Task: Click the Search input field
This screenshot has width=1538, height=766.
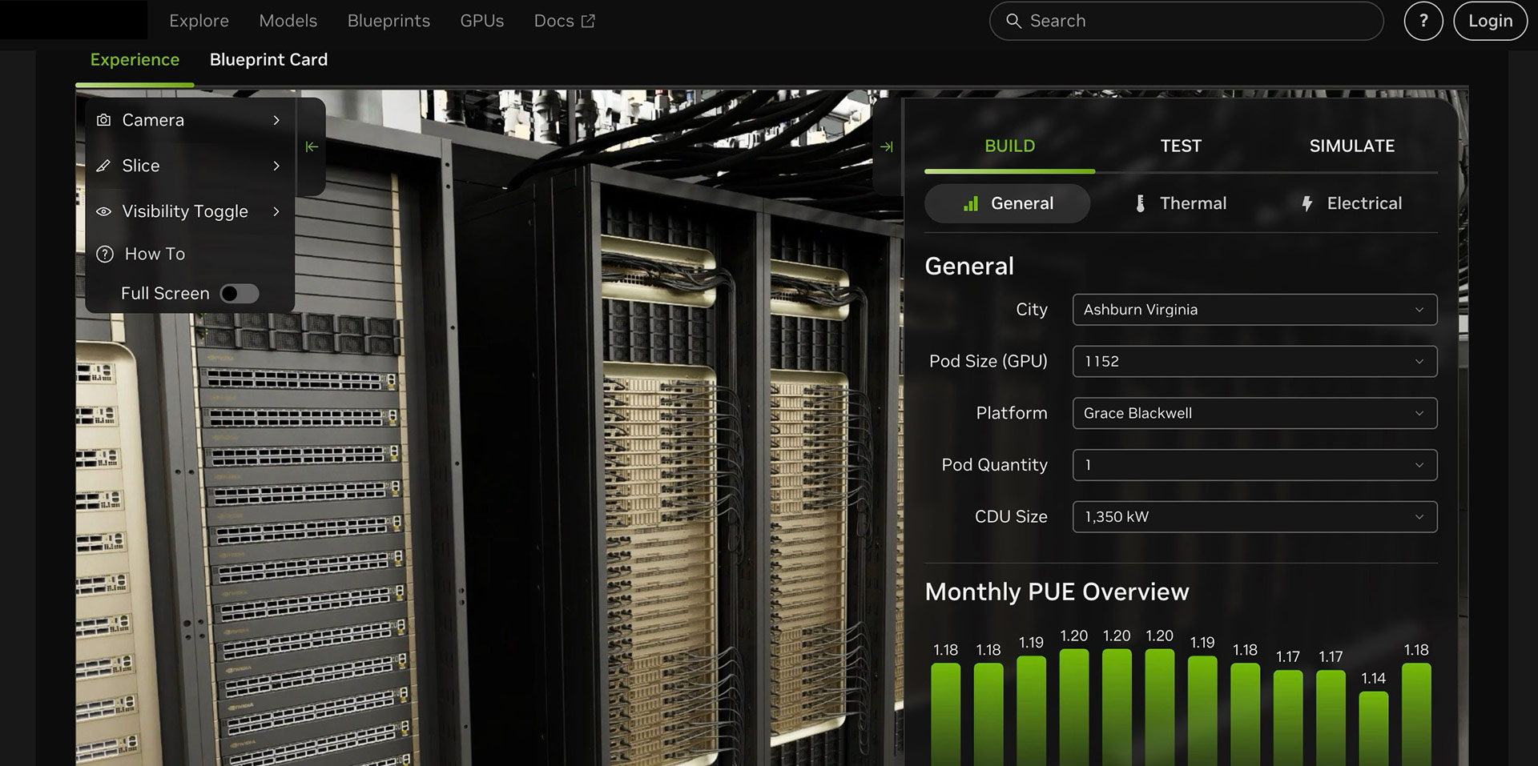Action: pos(1194,21)
